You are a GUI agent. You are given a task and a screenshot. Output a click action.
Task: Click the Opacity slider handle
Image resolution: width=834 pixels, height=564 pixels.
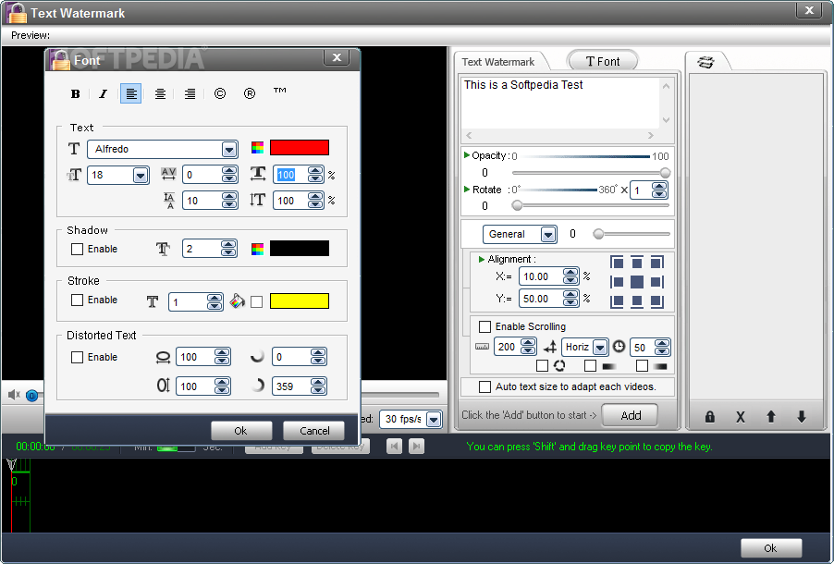tap(665, 173)
